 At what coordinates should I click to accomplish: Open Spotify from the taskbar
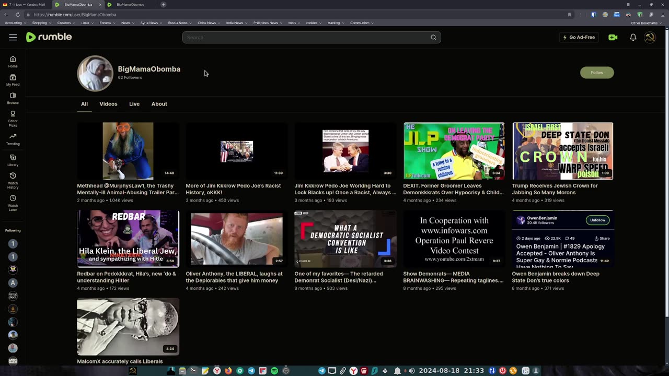click(274, 371)
